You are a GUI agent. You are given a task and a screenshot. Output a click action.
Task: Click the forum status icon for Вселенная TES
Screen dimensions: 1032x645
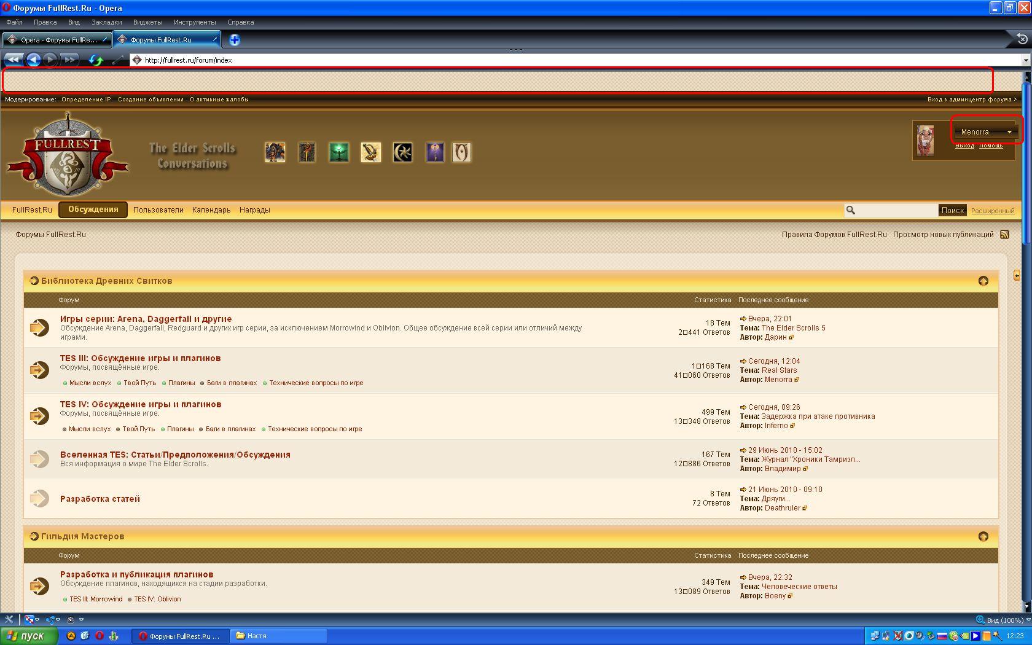coord(39,459)
